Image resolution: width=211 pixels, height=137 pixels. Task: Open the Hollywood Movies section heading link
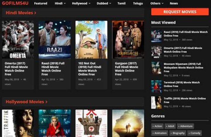click(26, 102)
